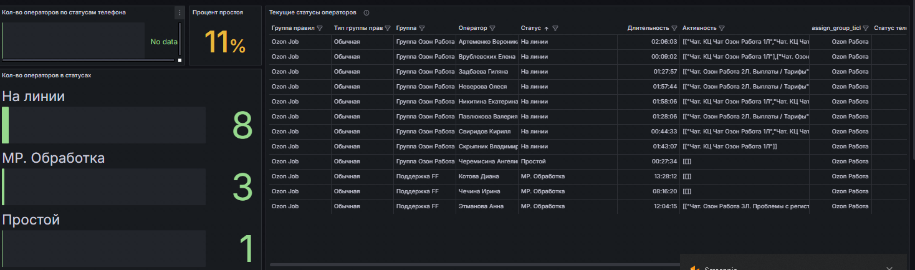This screenshot has width=915, height=270.
Task: Select operator Котова Диана cell
Action: tap(487, 176)
